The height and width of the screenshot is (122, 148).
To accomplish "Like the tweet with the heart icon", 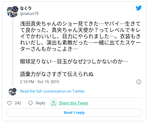I will pos(9,103).
